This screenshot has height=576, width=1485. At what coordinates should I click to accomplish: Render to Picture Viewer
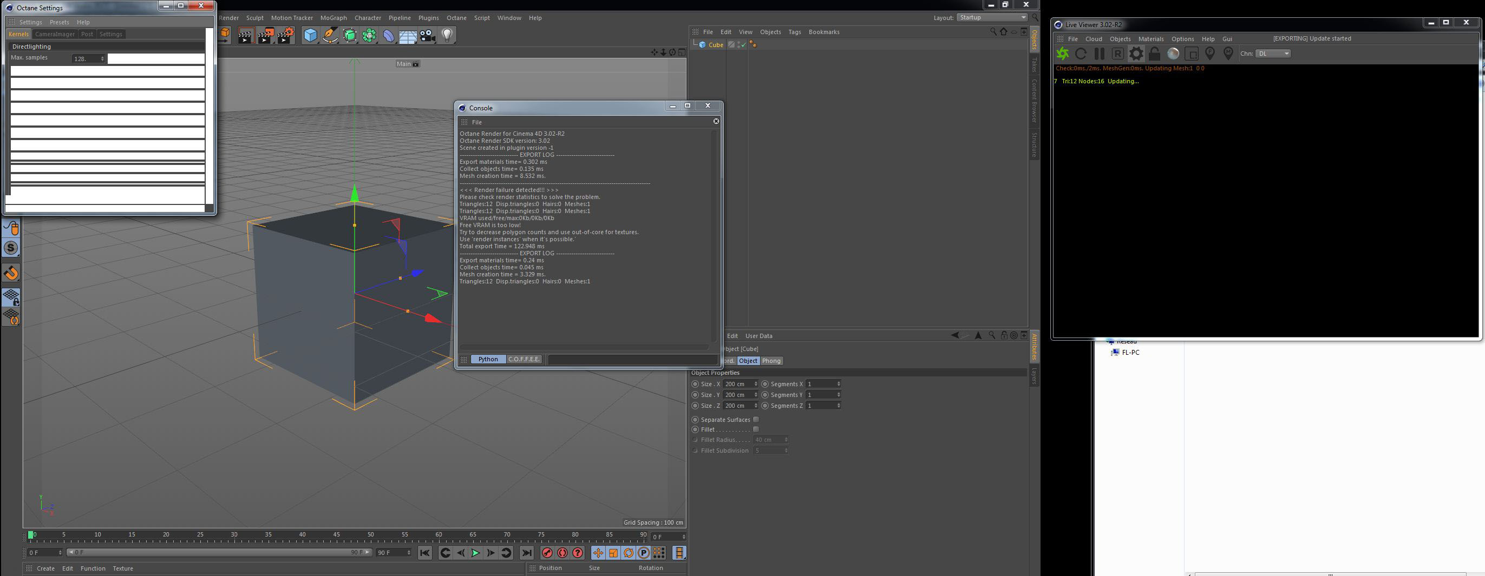(265, 36)
